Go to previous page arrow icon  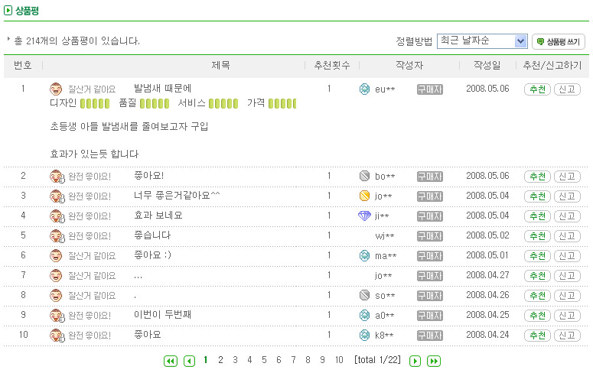click(x=189, y=362)
